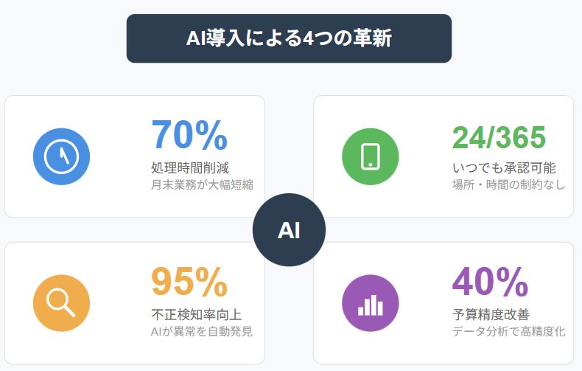Click the 40% statistic figure
Viewport: 582px width, 371px height.
[490, 282]
